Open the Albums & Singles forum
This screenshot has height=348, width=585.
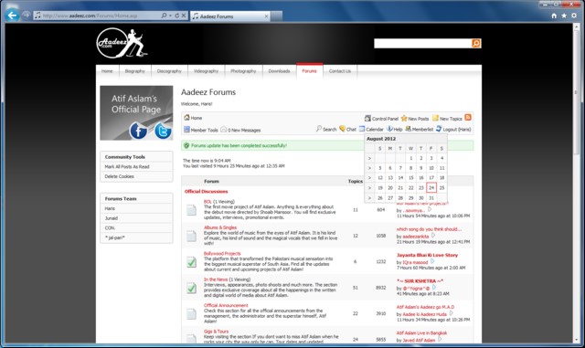pyautogui.click(x=220, y=227)
